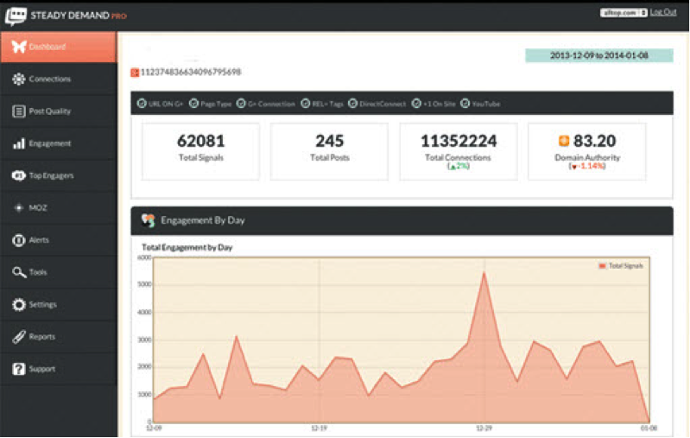Open the date range 2013-12-09 to 2014-01-08 picker
This screenshot has height=438, width=690.
point(599,55)
